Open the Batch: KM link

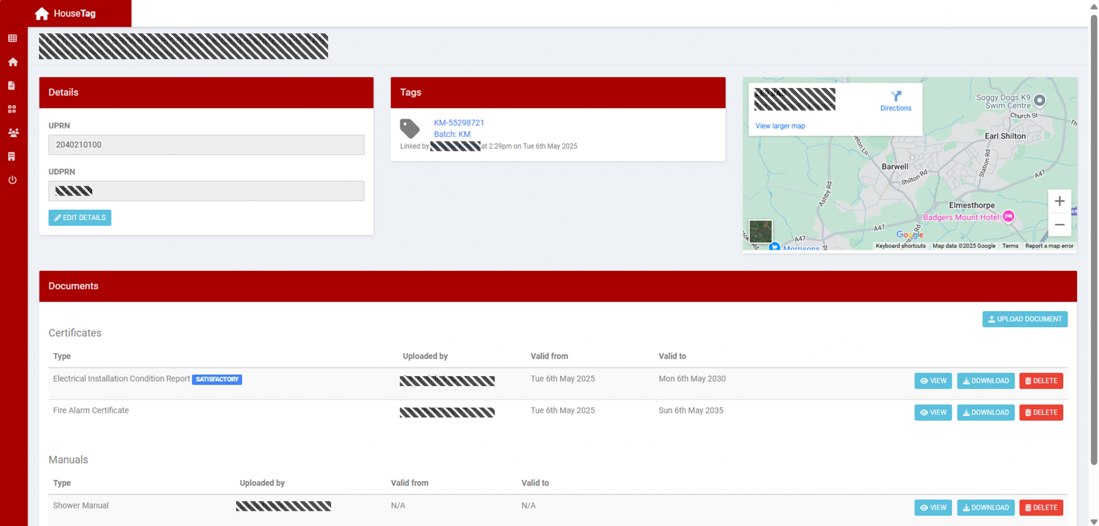pos(452,134)
